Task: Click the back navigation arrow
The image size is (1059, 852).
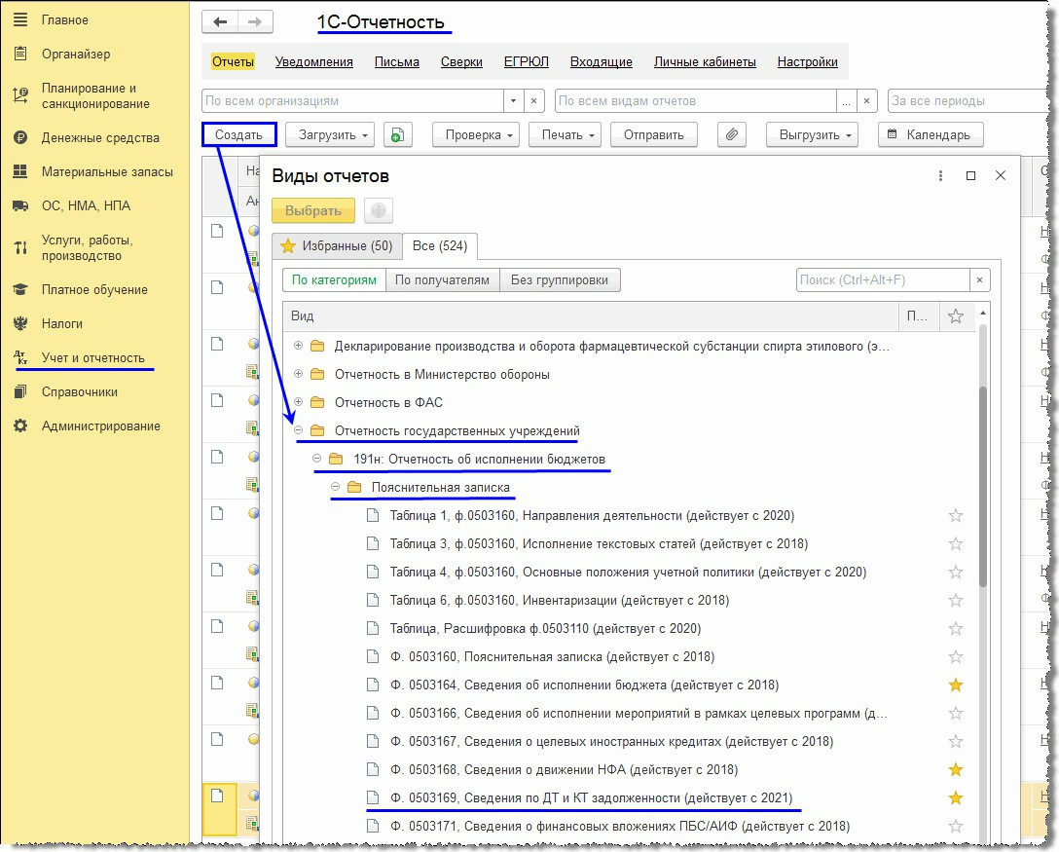Action: [x=220, y=21]
